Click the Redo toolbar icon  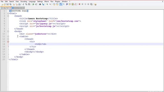[36, 4]
